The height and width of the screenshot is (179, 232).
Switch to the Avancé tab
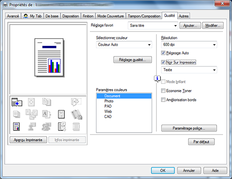pos(13,16)
